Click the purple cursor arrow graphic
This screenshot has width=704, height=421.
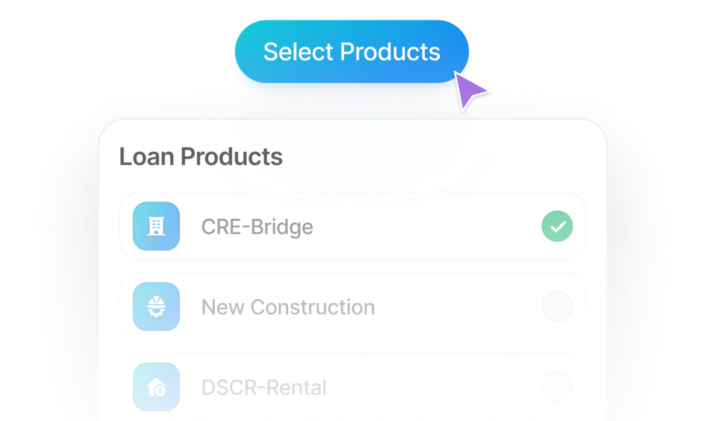click(x=472, y=91)
